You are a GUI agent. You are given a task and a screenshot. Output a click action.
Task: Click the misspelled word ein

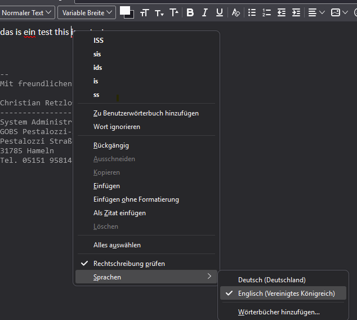[30, 32]
